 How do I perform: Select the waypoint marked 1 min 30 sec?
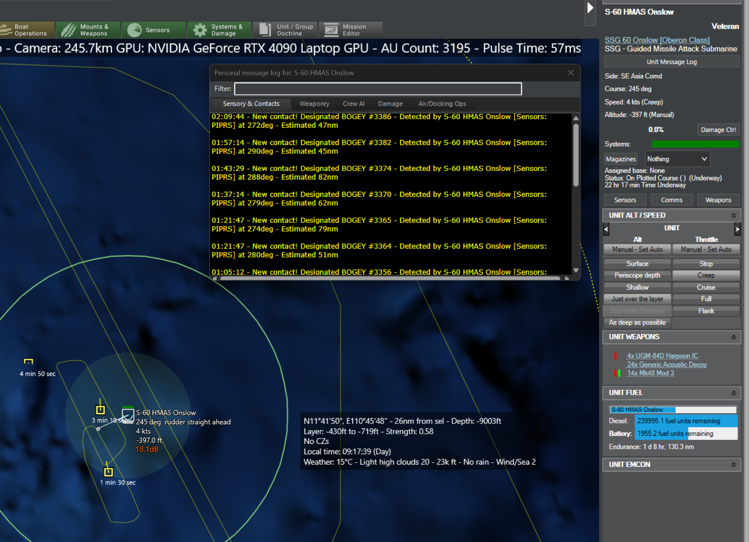click(109, 472)
